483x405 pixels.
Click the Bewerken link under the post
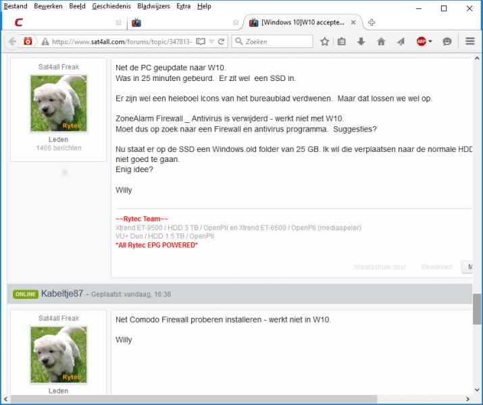pos(436,267)
